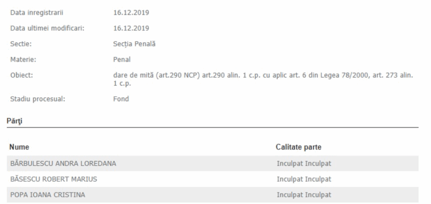Screen dimensions: 431x204
Task: Click the Data ultimei modificari label
Action: pos(47,28)
